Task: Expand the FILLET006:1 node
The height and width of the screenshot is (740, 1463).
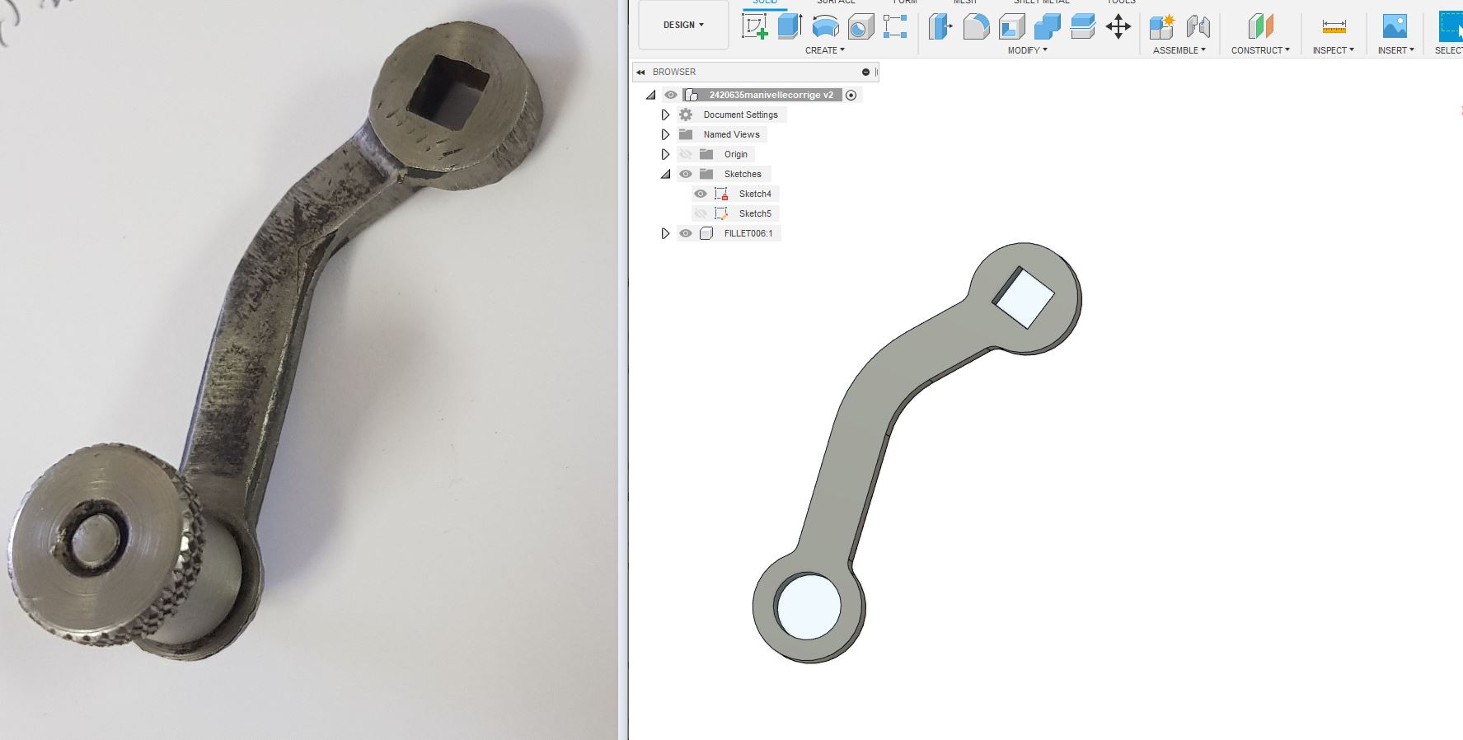Action: click(x=665, y=233)
